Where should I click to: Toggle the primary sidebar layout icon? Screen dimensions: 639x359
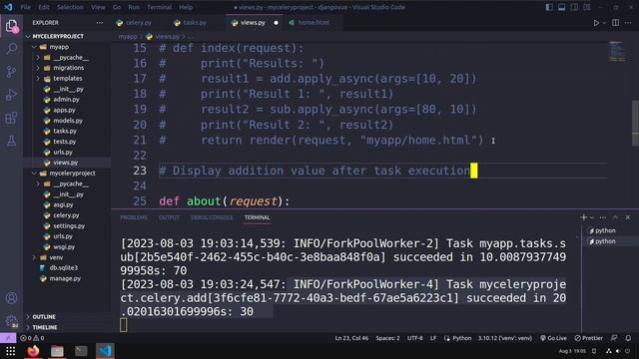click(x=549, y=7)
